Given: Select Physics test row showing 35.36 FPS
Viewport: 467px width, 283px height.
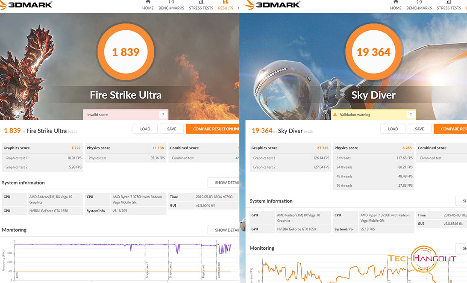Looking at the screenshot, I should click(x=125, y=158).
